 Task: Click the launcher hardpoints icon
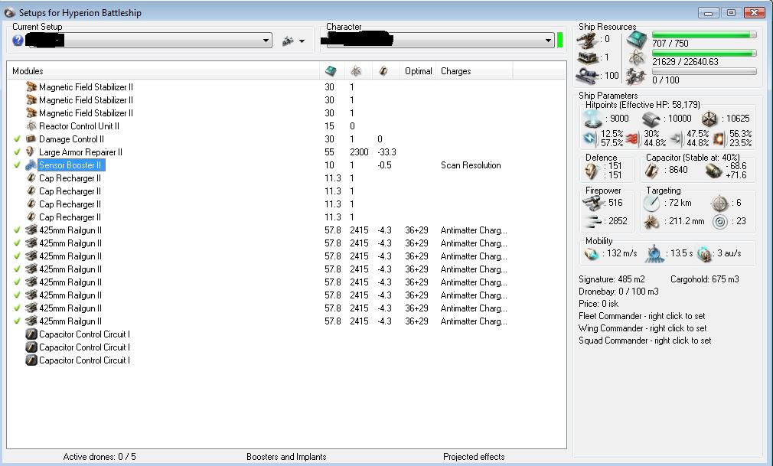pos(588,57)
